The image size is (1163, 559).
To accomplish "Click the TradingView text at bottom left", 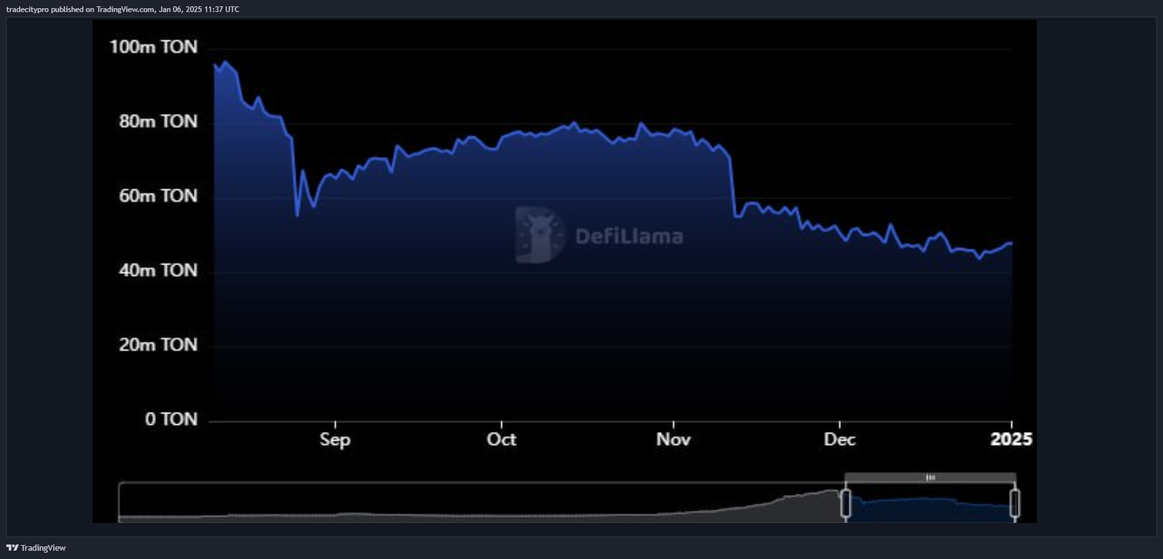I will [x=43, y=548].
